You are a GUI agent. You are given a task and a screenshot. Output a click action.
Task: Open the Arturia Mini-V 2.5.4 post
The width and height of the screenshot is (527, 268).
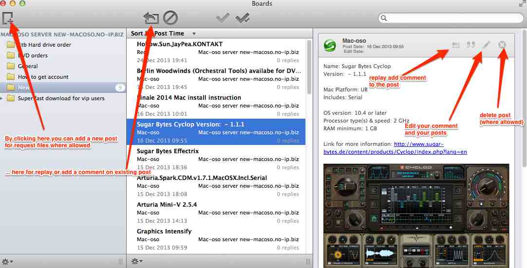[216, 212]
